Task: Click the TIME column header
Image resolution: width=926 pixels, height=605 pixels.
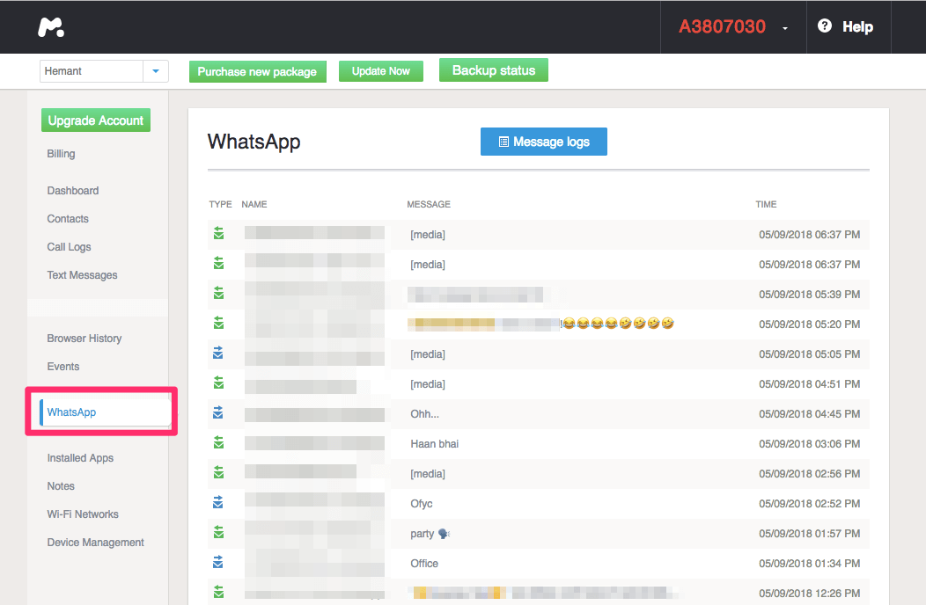Action: point(766,204)
